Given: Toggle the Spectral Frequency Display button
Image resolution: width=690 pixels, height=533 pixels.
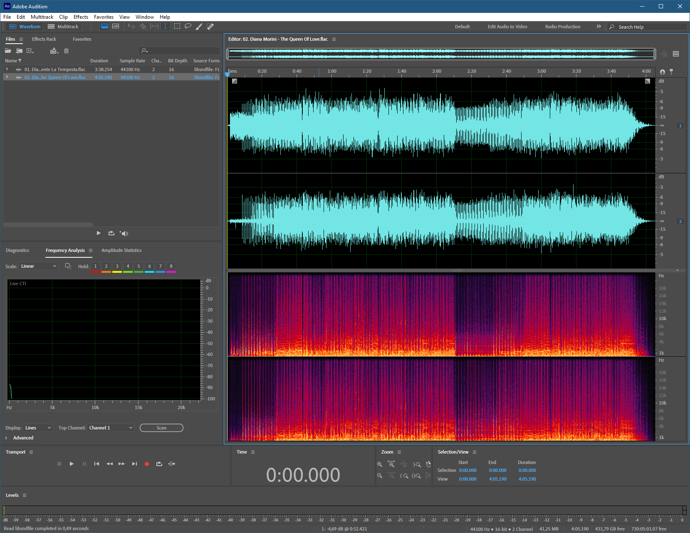Looking at the screenshot, I should pyautogui.click(x=105, y=26).
